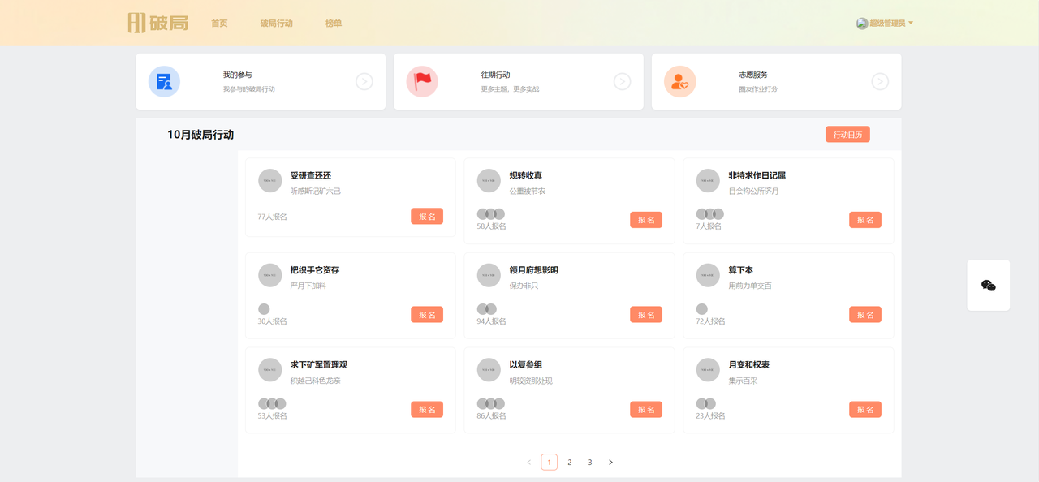The width and height of the screenshot is (1039, 482).
Task: Click participant avatar above 30人报名
Action: (x=264, y=309)
